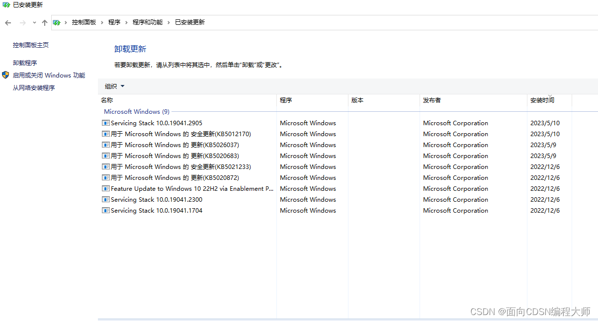This screenshot has width=598, height=321.
Task: Click the icon of KB5021233 update row
Action: point(105,166)
